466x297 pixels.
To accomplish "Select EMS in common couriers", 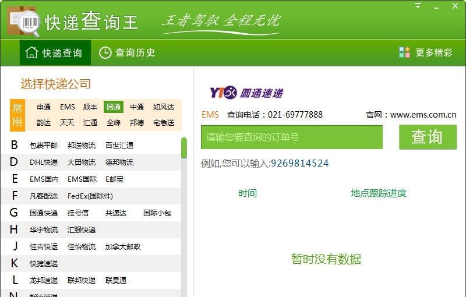I will point(68,107).
